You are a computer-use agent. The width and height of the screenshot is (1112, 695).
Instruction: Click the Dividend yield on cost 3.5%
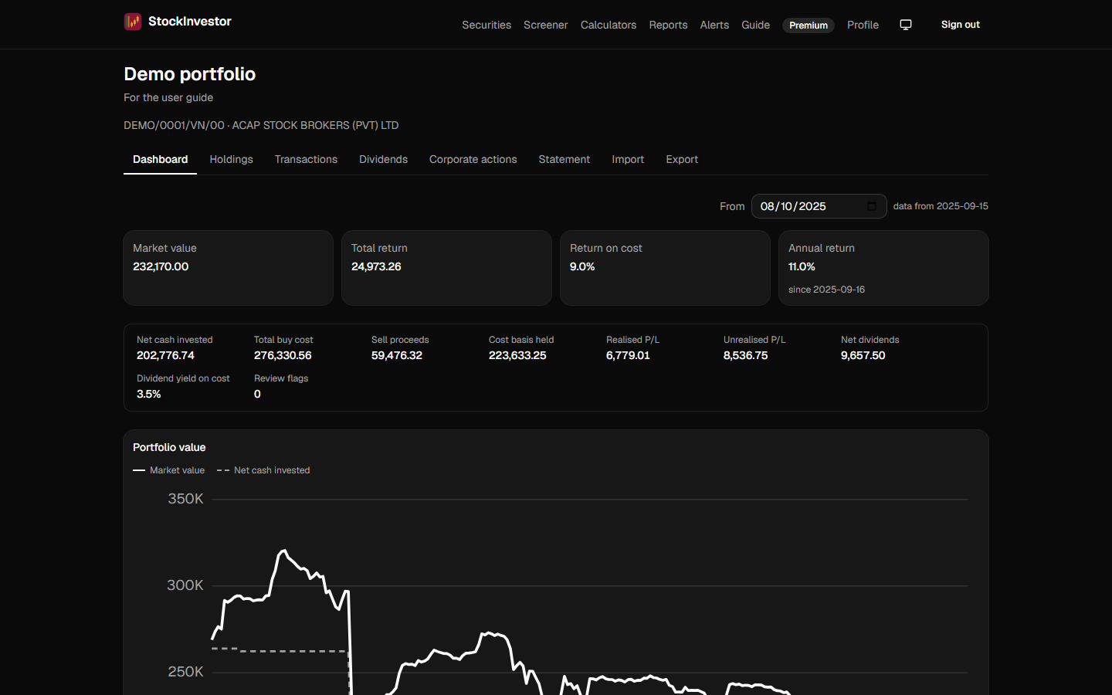pos(149,394)
